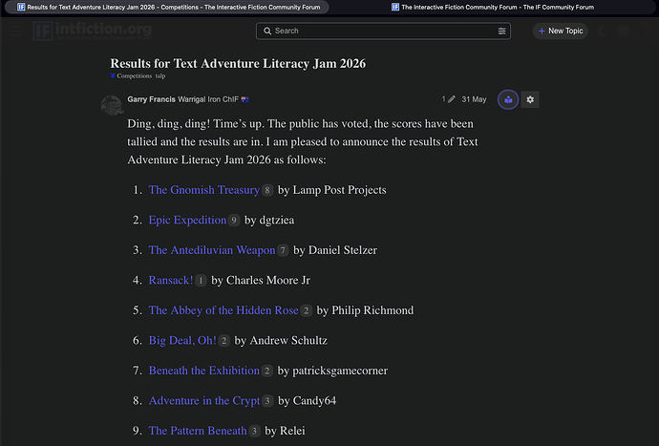Click the text 'by Candy64'
Screen dimensions: 659x446
307,400
